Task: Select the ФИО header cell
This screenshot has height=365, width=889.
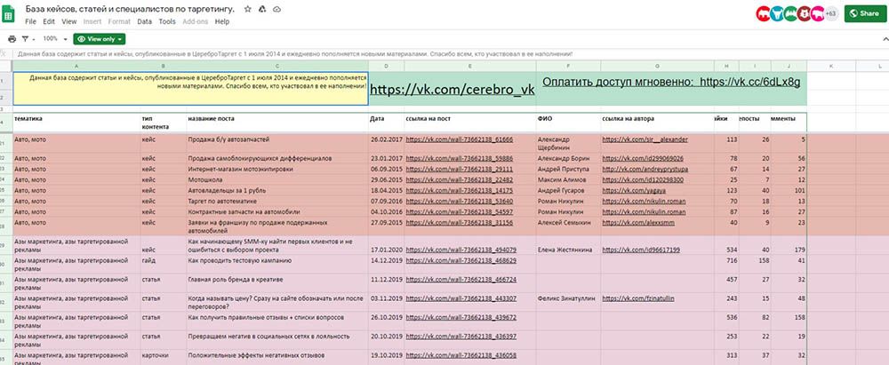Action: click(568, 123)
